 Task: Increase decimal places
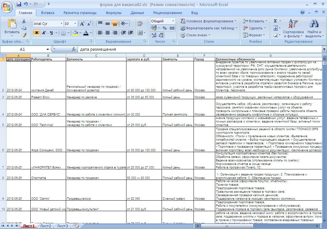(154, 35)
